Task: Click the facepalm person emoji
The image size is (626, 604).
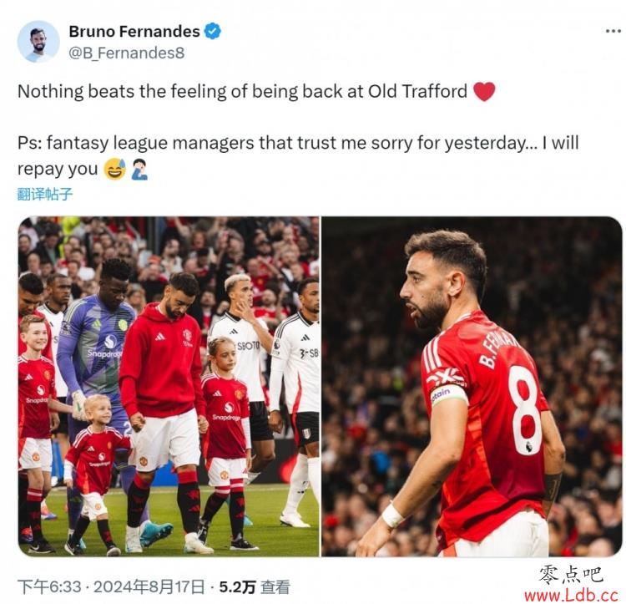Action: (139, 169)
